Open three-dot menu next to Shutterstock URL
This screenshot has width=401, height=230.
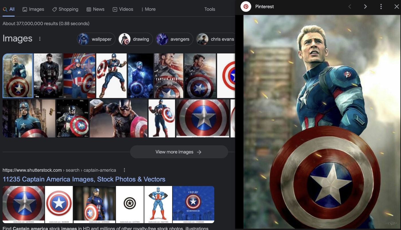(124, 170)
